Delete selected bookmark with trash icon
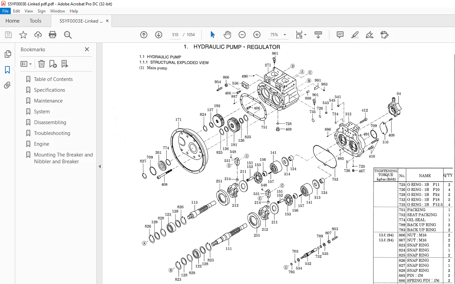The width and height of the screenshot is (455, 284). coord(41,64)
